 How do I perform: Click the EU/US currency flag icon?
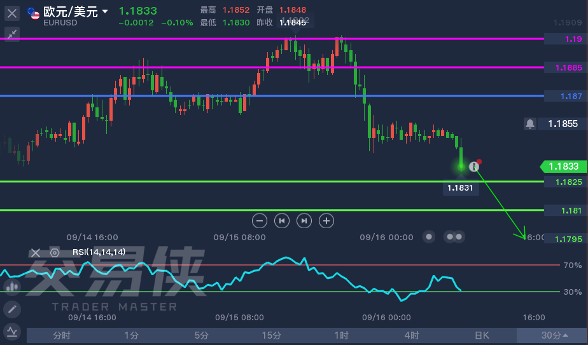pos(33,13)
